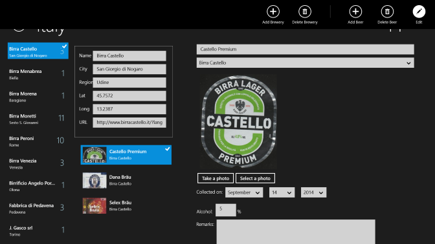This screenshot has width=435, height=244.
Task: Click the URL field
Action: click(129, 122)
